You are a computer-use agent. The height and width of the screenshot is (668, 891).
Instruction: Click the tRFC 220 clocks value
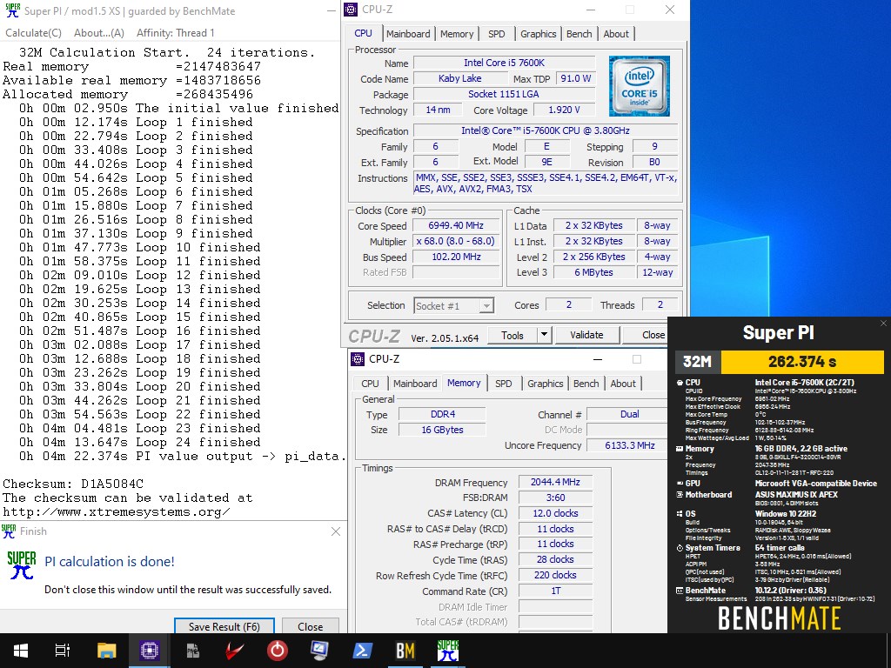[x=555, y=575]
